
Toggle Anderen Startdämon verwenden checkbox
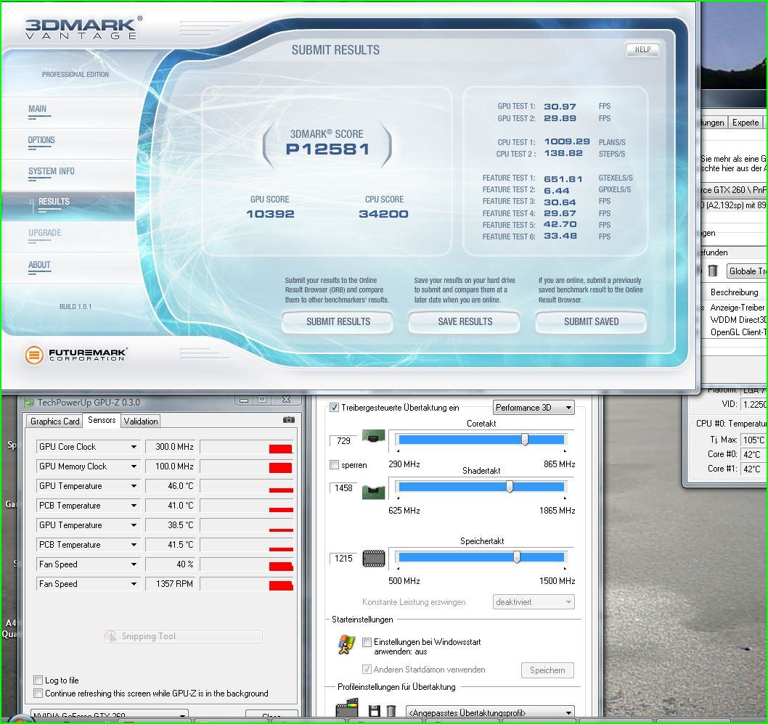(x=367, y=669)
